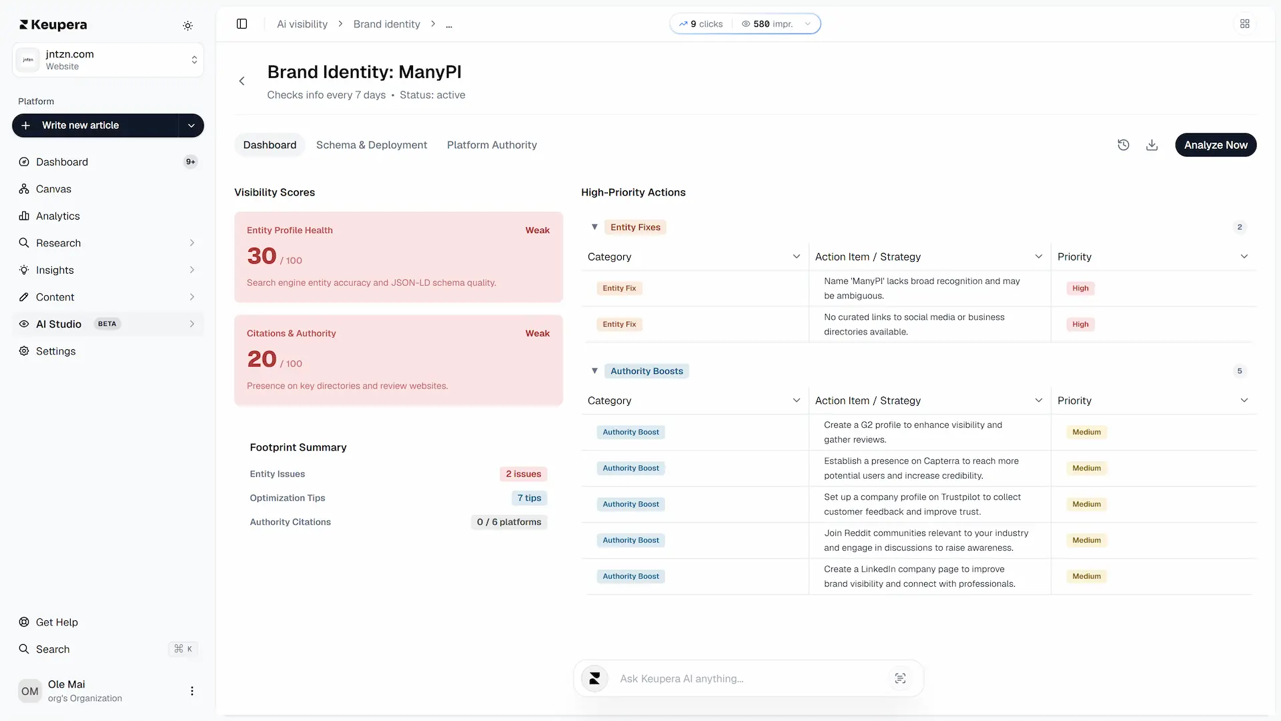Click the Get Help lifebuoy icon
The image size is (1281, 721).
24,622
